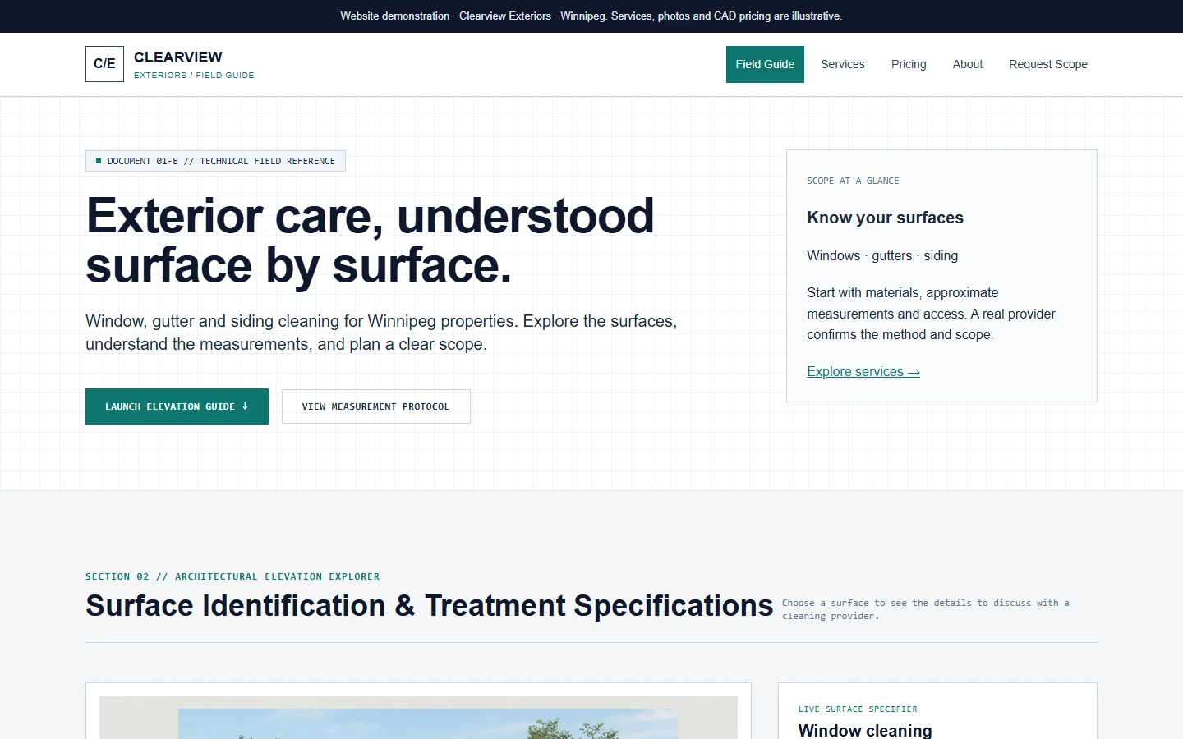Click the Section 02 elevation explorer label

pyautogui.click(x=232, y=576)
